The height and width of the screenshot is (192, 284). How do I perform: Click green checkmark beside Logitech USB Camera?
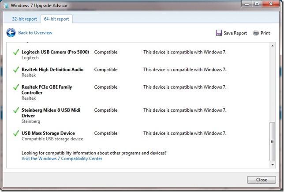16,53
